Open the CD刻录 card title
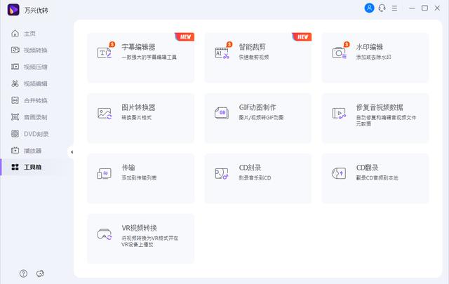This screenshot has width=449, height=284. tap(250, 168)
